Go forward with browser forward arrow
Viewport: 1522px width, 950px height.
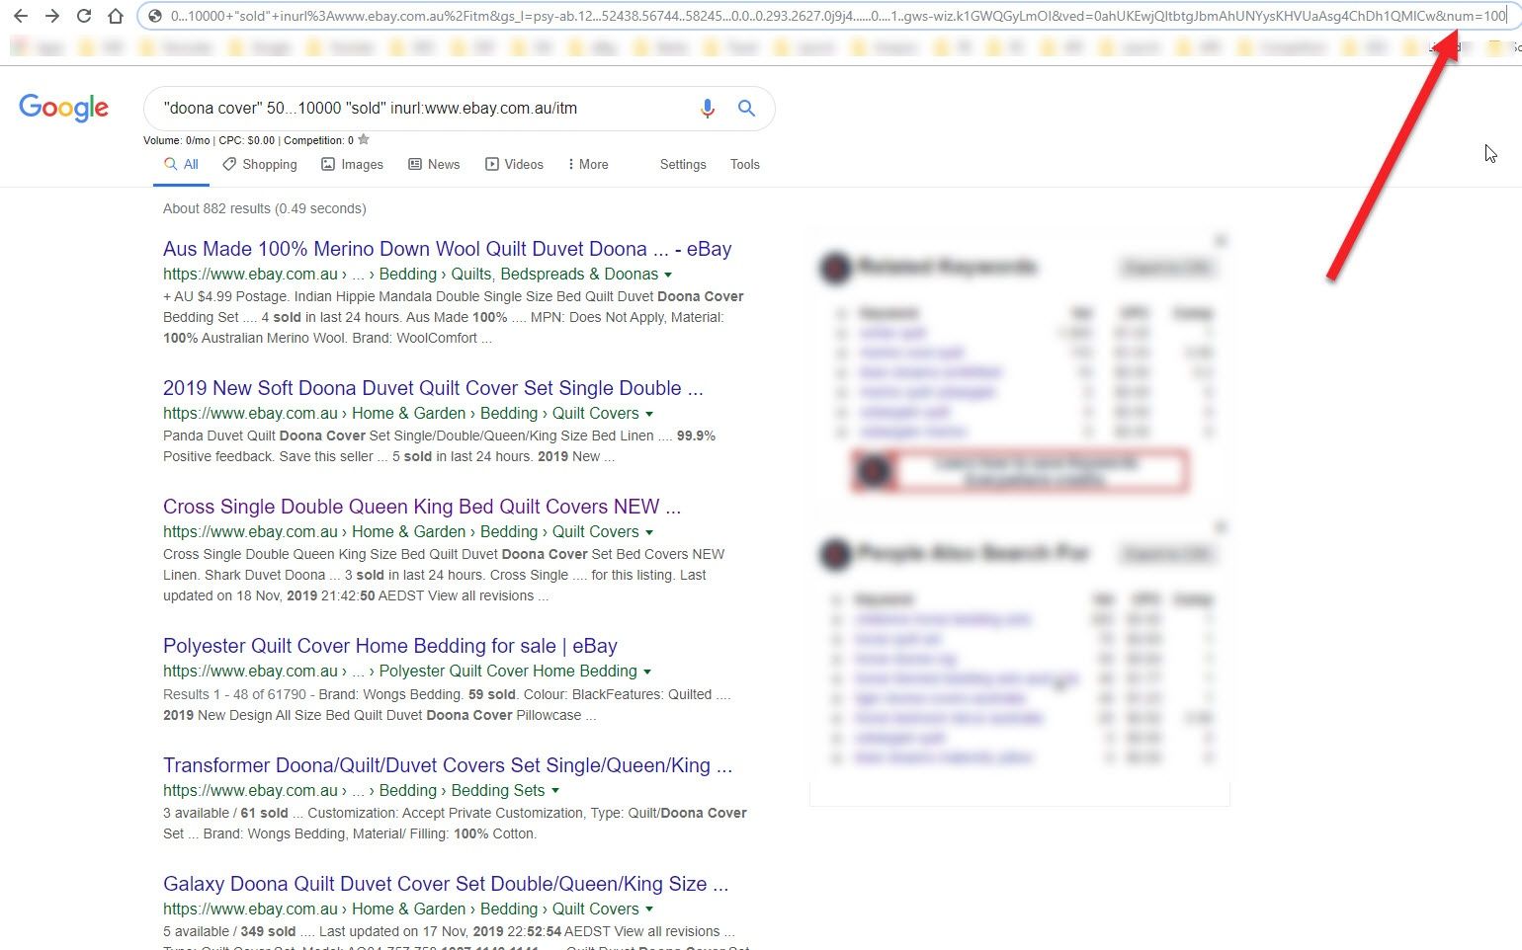51,16
